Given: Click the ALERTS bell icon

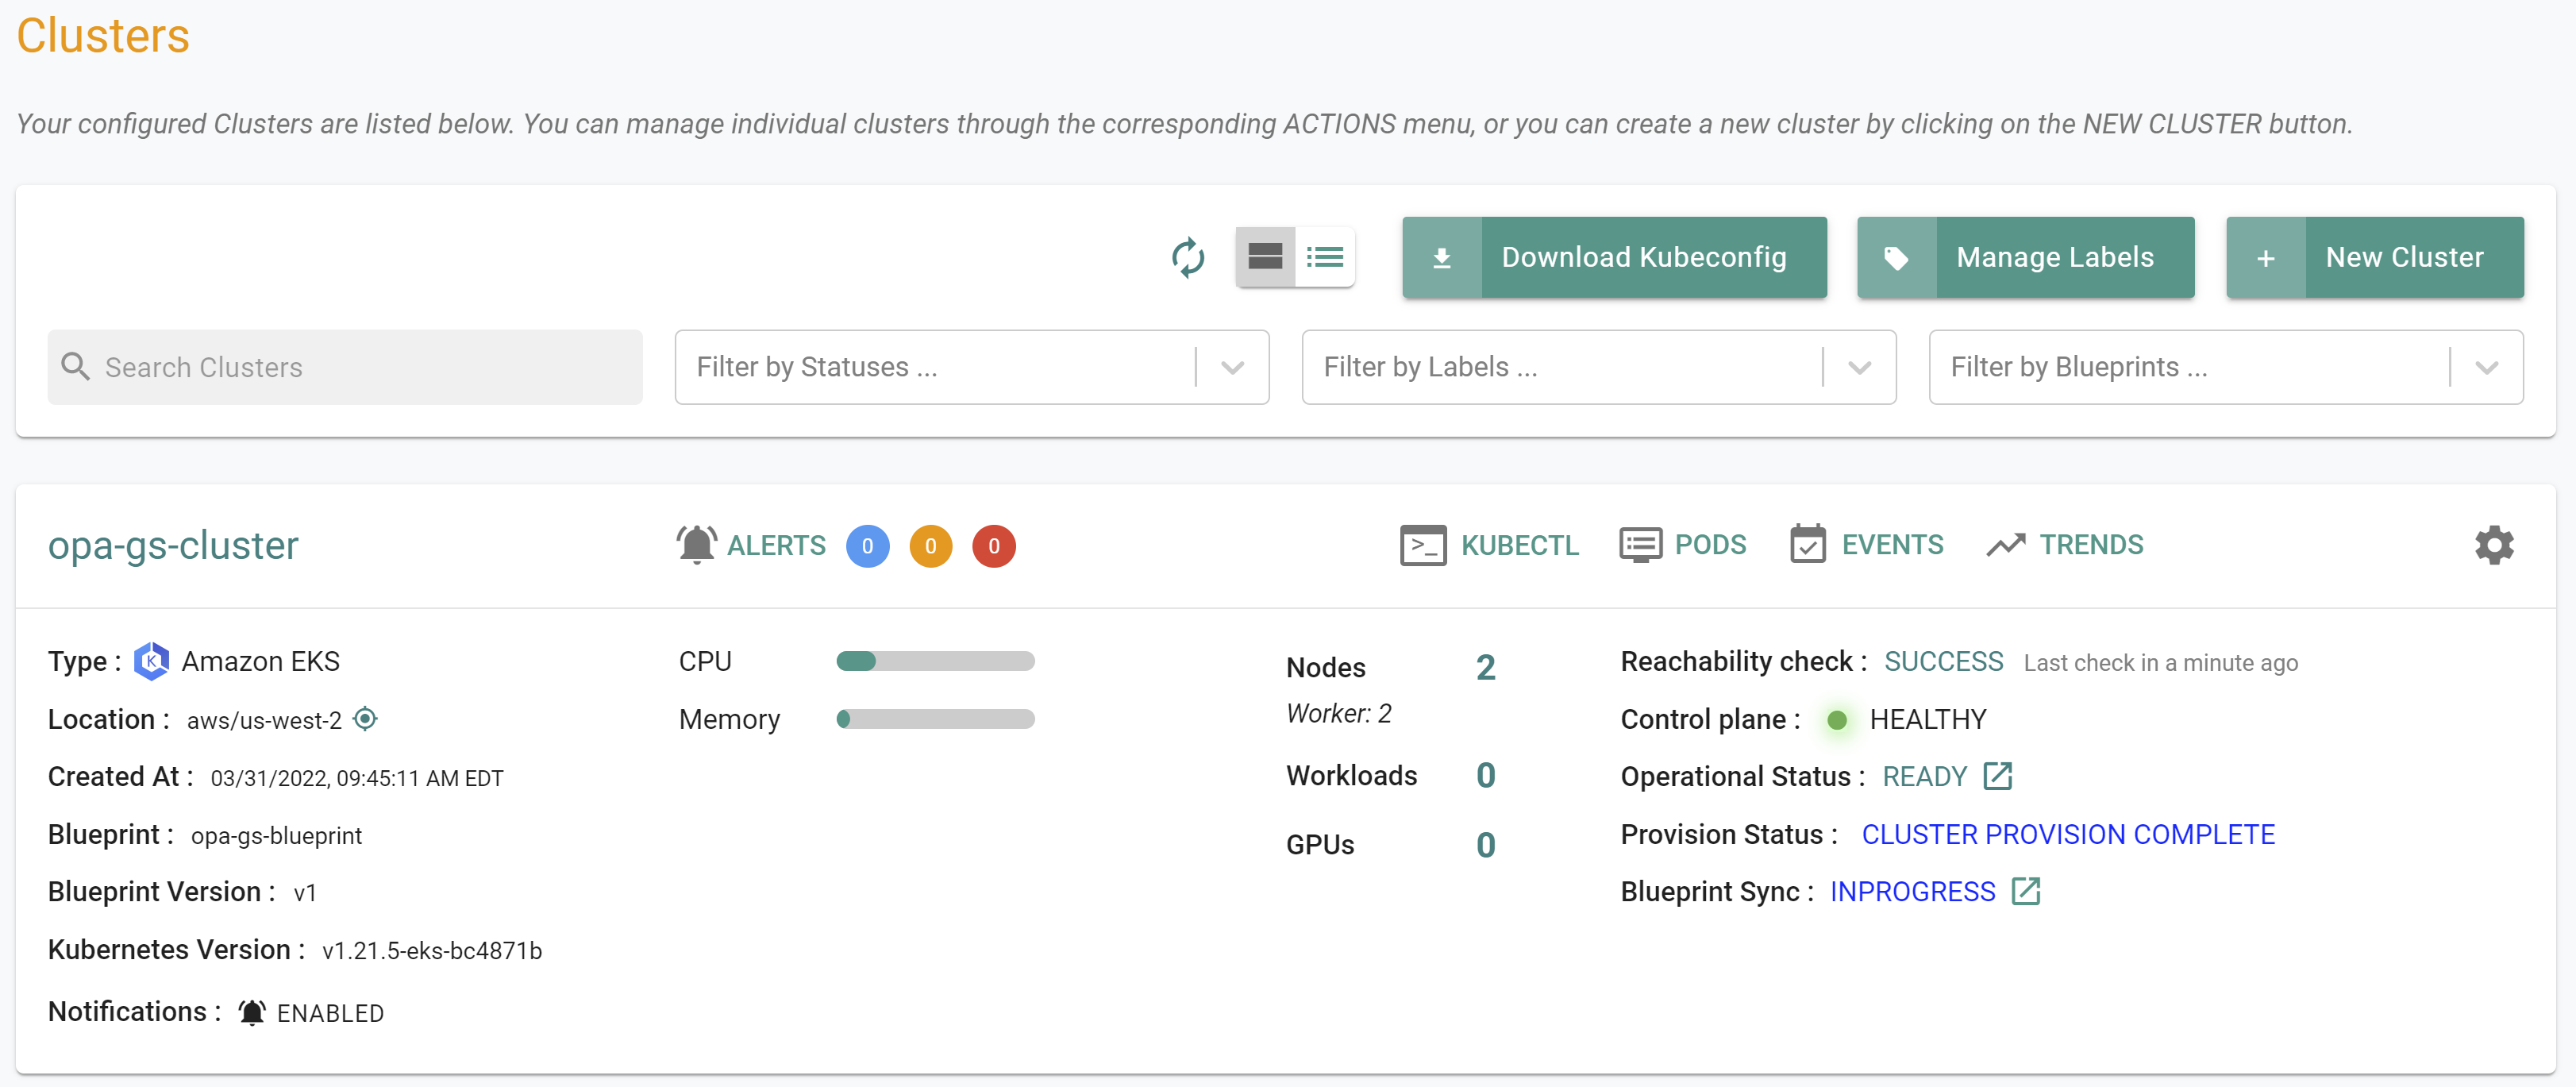Looking at the screenshot, I should point(697,545).
